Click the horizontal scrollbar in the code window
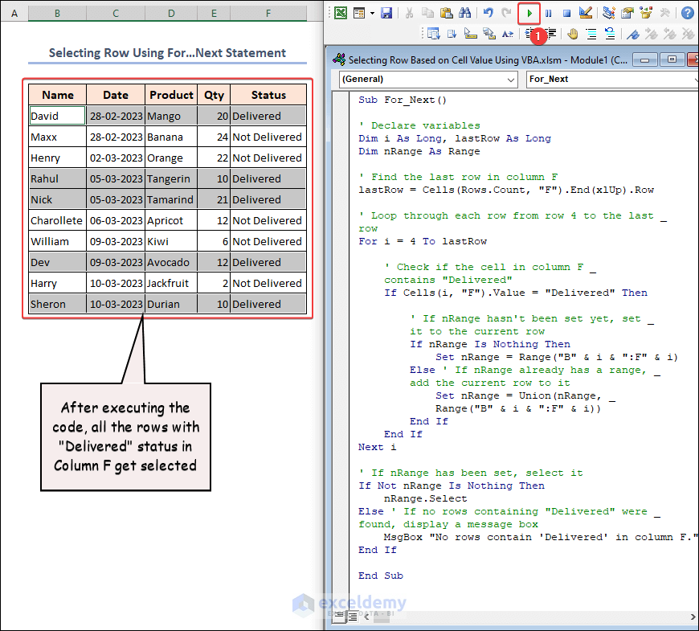 point(522,616)
